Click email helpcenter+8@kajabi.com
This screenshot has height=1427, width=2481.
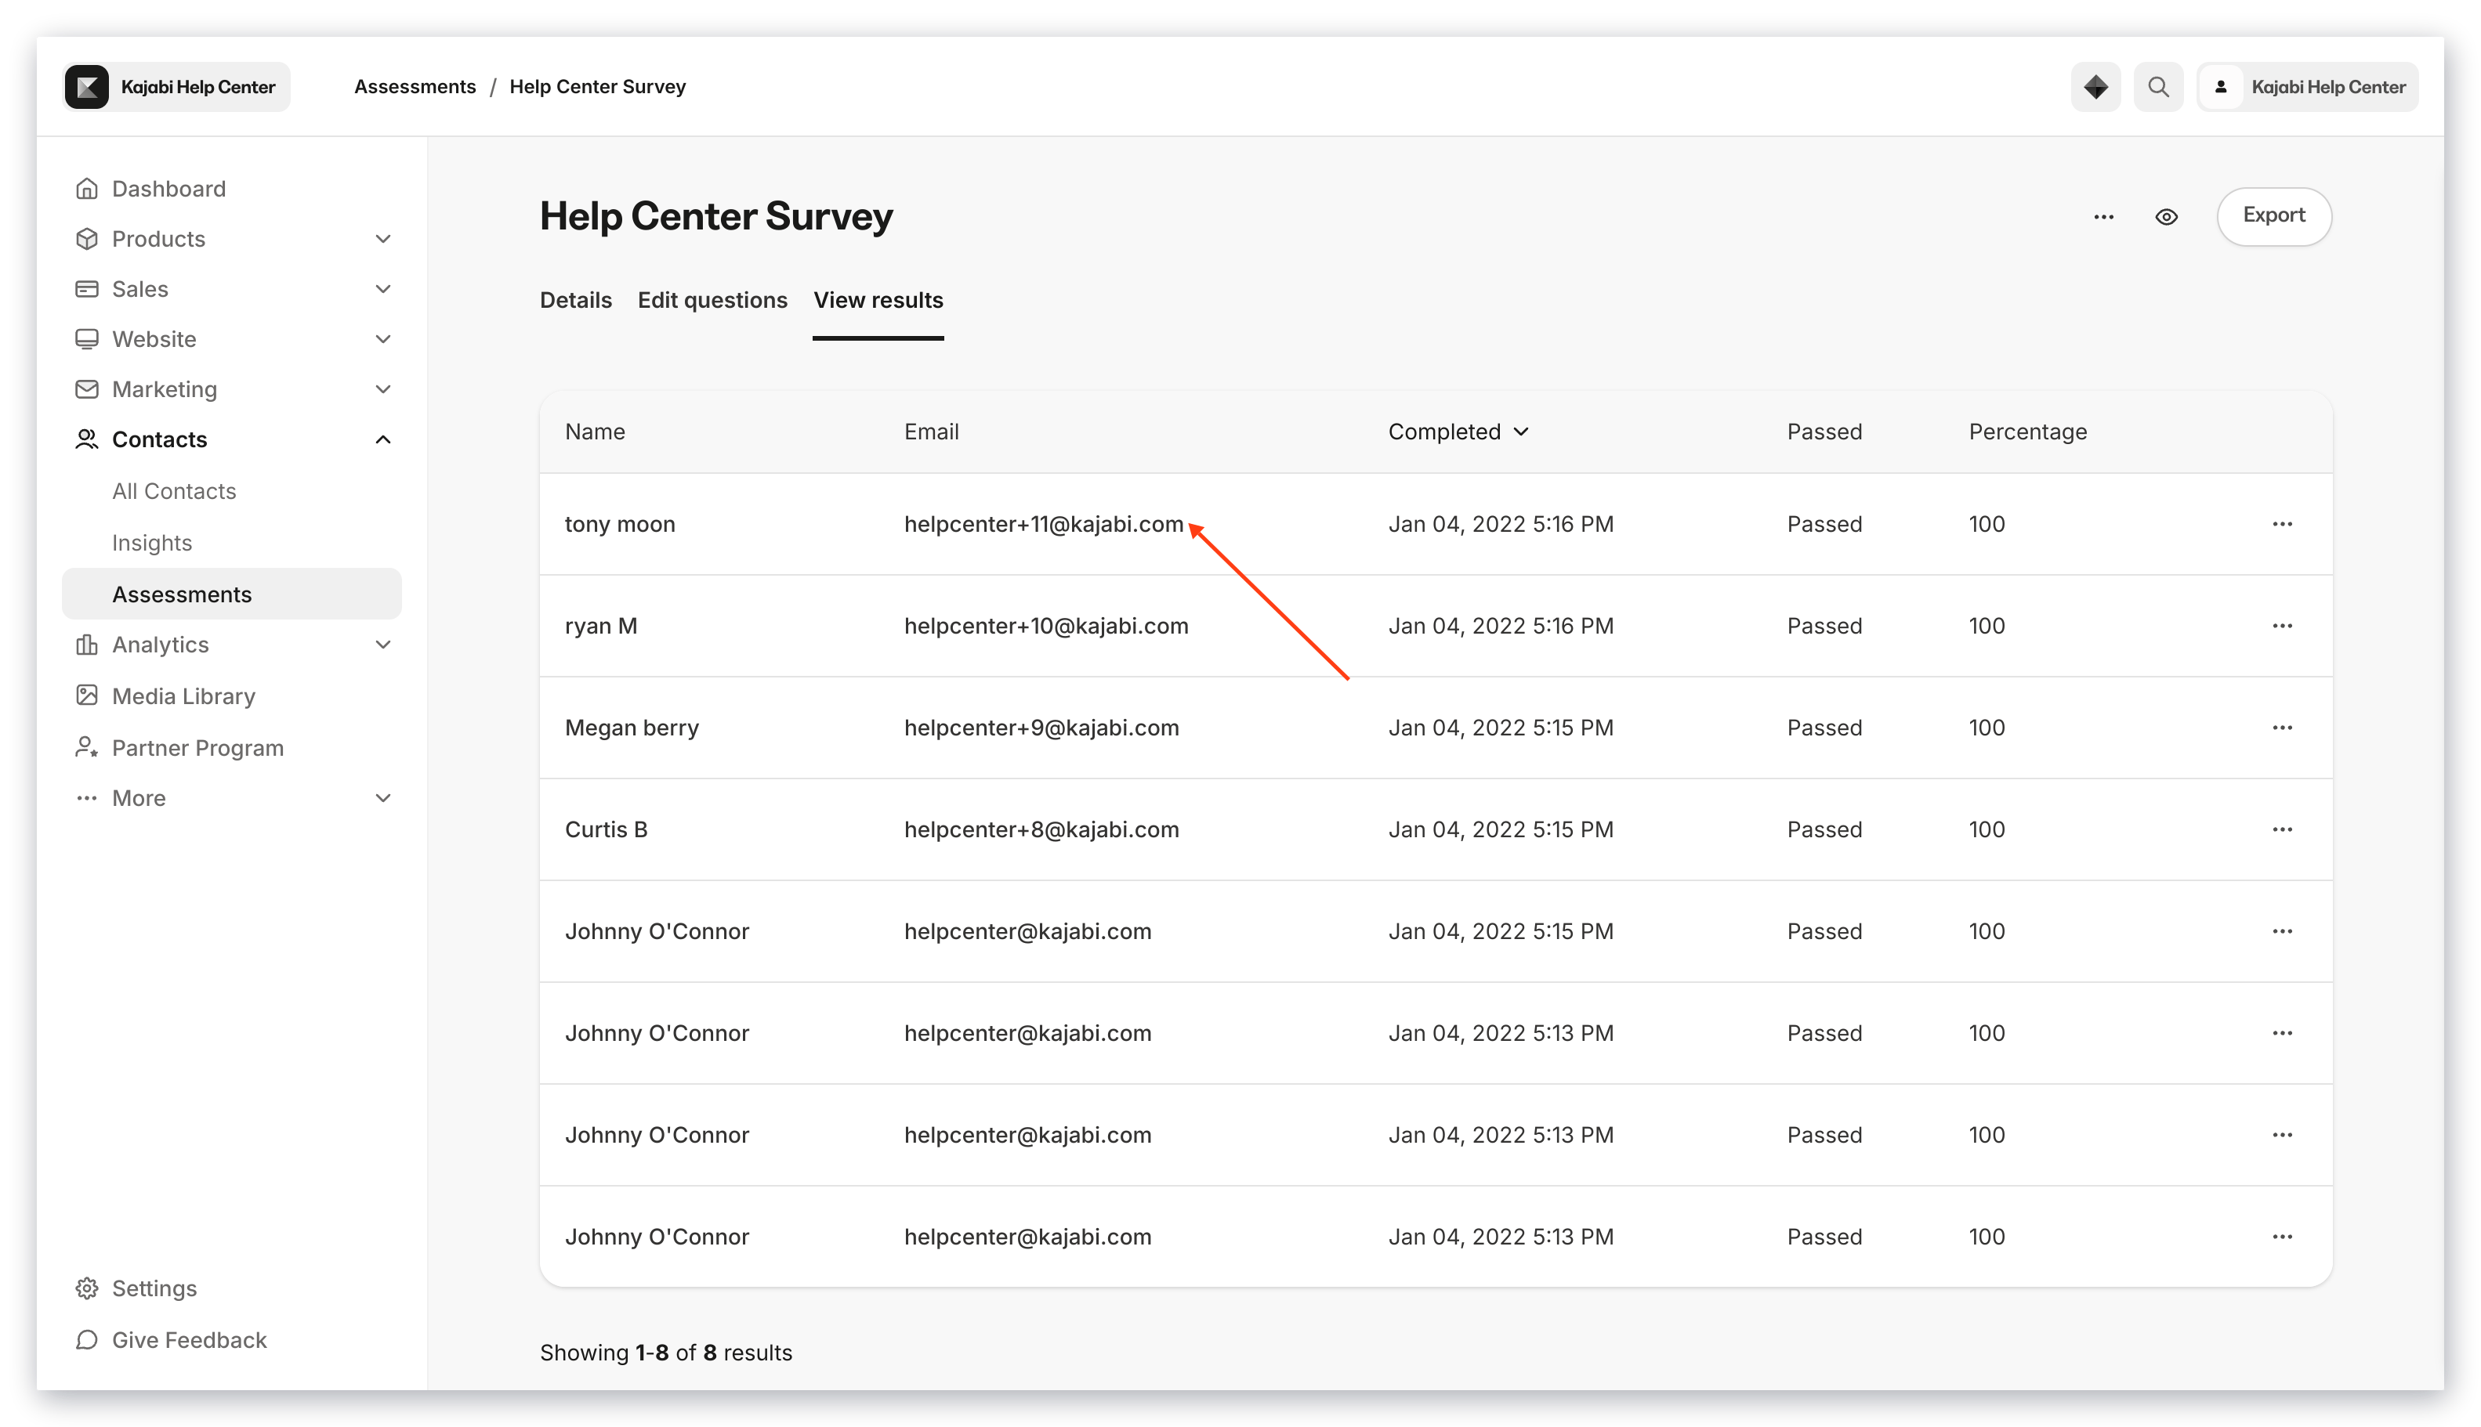click(x=1041, y=829)
